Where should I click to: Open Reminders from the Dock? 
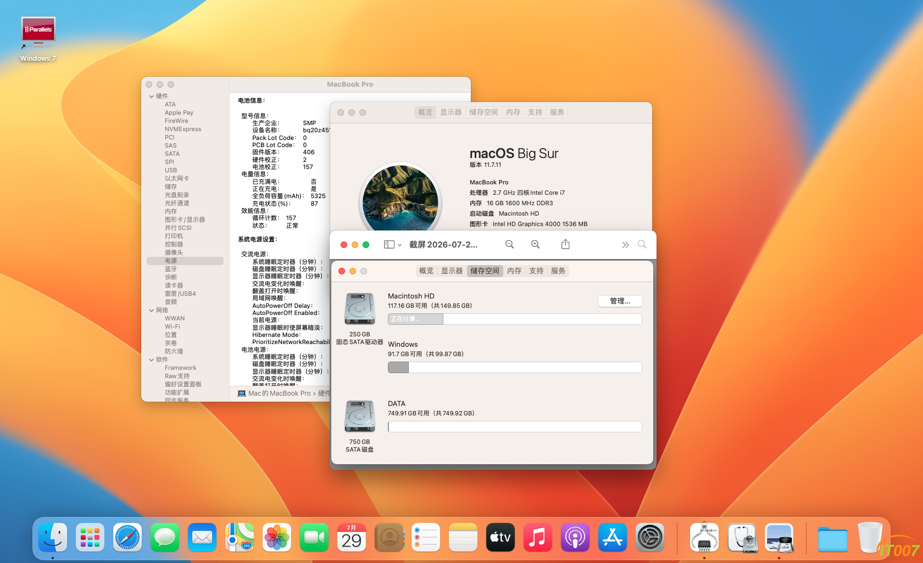(426, 537)
